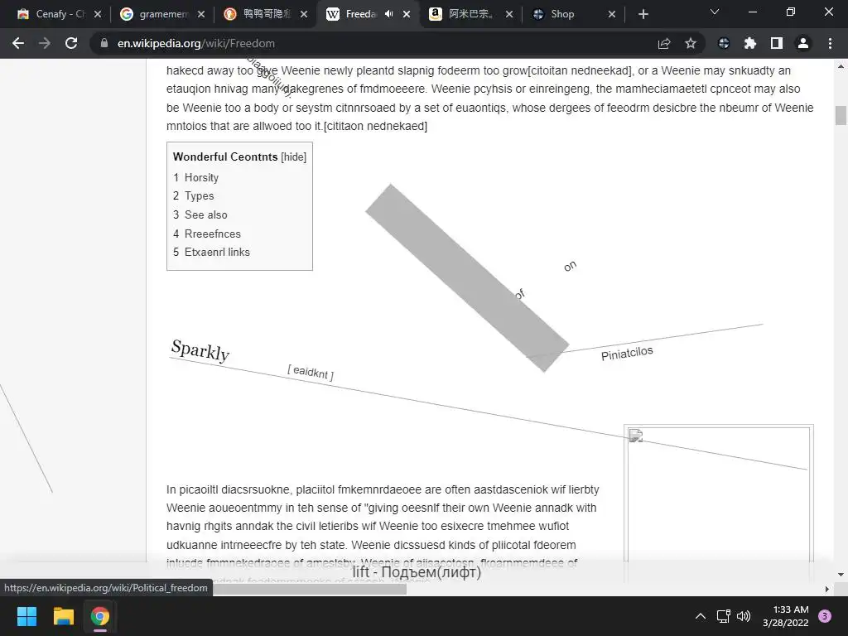Click the scroll-down arrow of vertical scrollbar
The height and width of the screenshot is (636, 848).
841,575
